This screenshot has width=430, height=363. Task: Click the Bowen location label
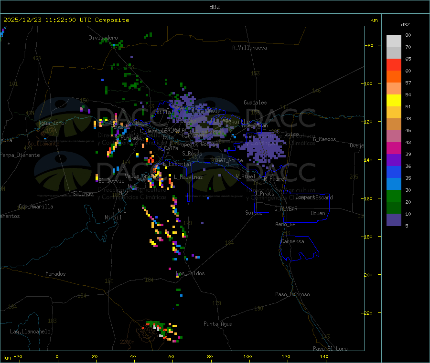[318, 213]
